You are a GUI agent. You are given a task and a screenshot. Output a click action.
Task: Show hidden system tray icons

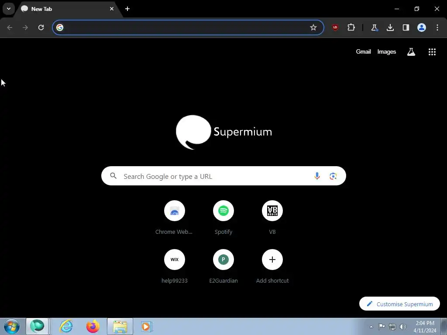tap(371, 327)
